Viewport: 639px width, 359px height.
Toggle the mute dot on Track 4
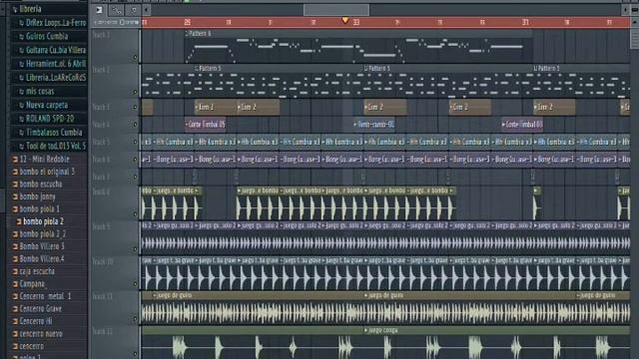[135, 125]
